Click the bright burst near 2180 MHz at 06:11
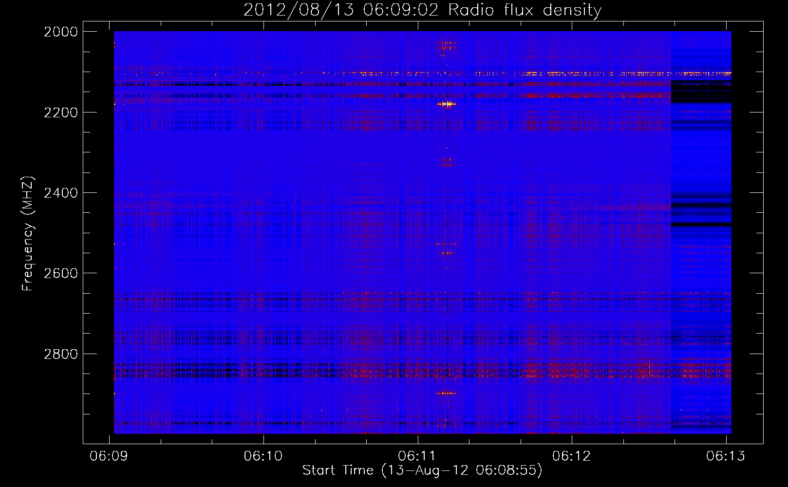 (446, 104)
